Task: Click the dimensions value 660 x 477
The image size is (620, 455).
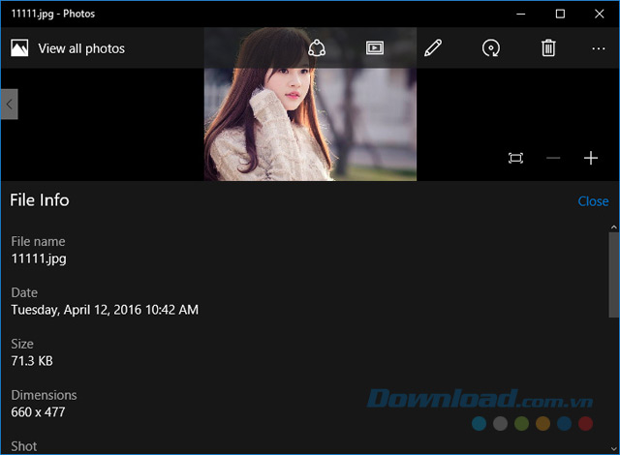Action: pos(38,412)
